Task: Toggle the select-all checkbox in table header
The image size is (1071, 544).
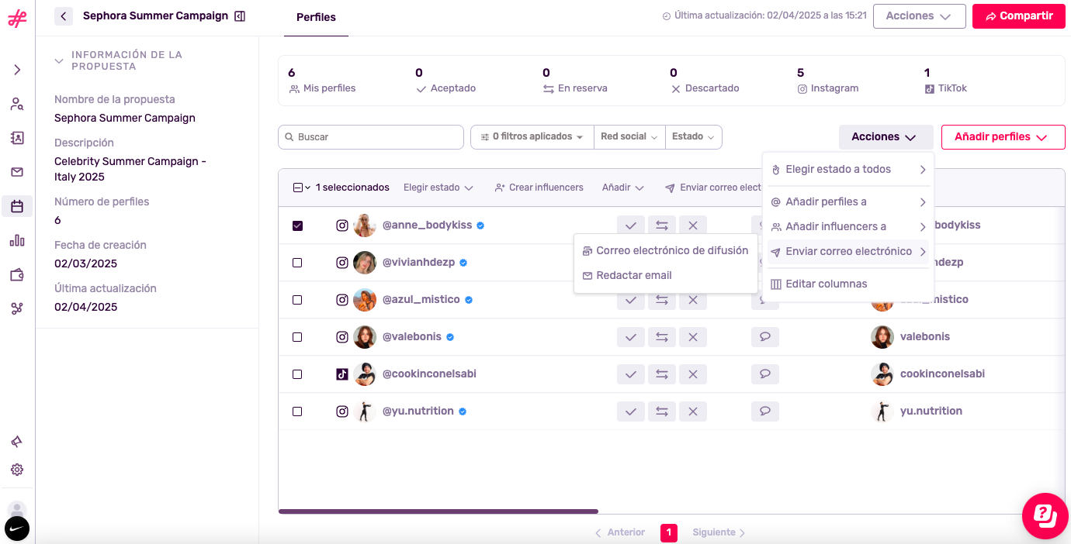Action: pos(298,188)
